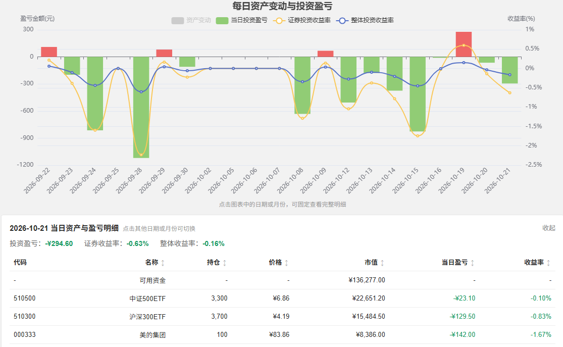Click stock code 510500
The width and height of the screenshot is (563, 347).
pos(24,299)
